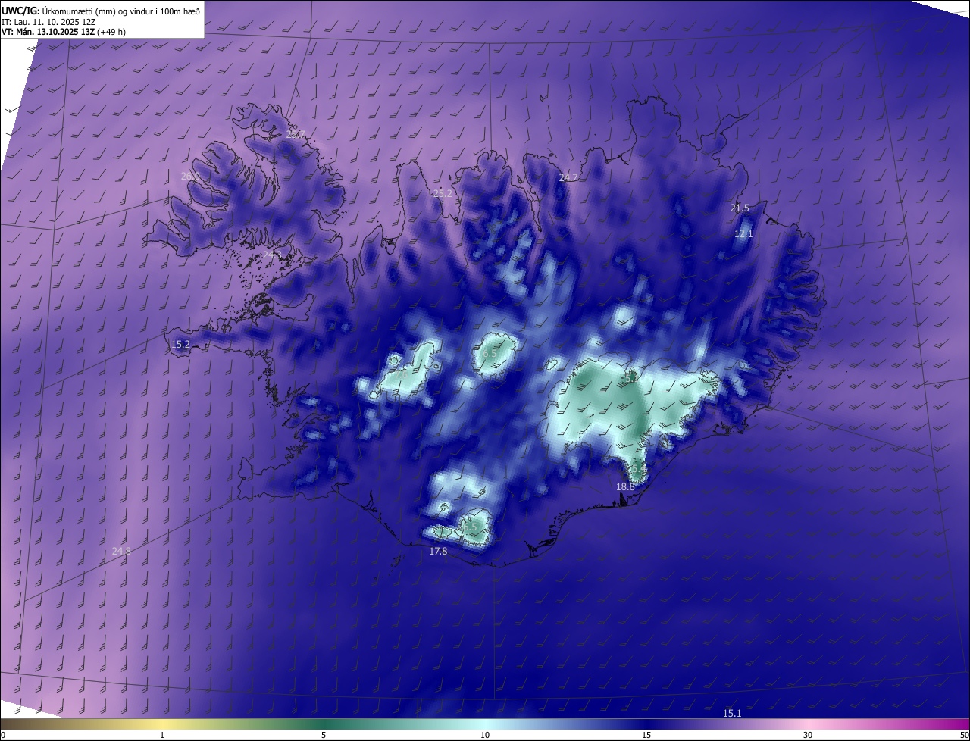Click the 1 tick on the color scale
Viewport: 970px width, 741px height.
point(162,735)
